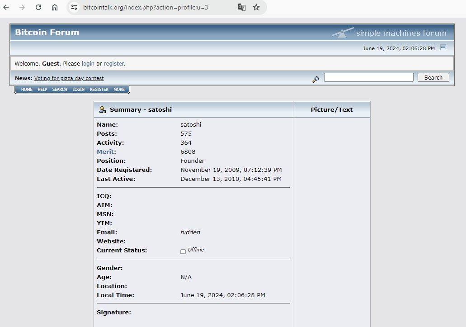Screen dimensions: 466x327
Task: Click the browser forward arrow
Action: [x=22, y=7]
